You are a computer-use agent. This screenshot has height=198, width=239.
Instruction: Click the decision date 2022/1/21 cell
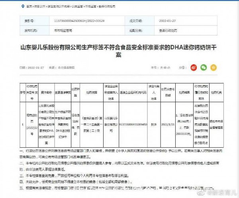168,125
